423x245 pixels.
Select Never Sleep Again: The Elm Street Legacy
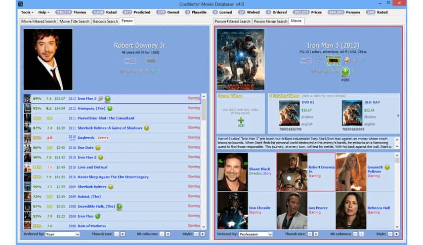tap(112, 177)
